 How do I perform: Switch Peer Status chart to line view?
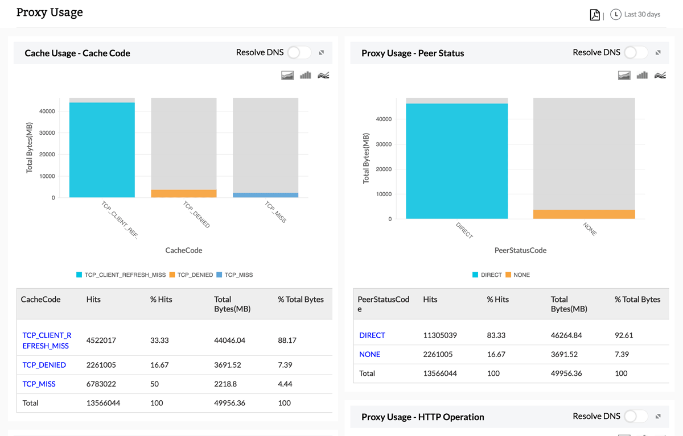[660, 75]
